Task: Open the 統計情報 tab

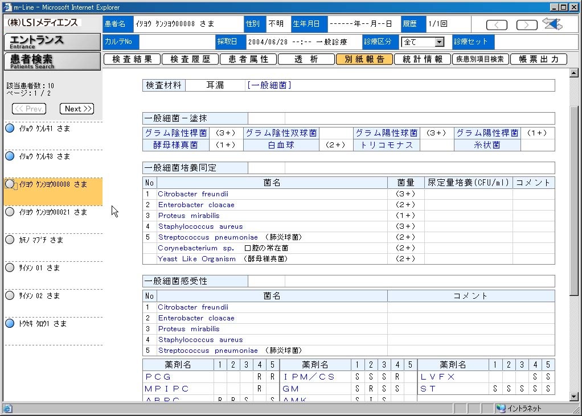Action: (x=423, y=59)
